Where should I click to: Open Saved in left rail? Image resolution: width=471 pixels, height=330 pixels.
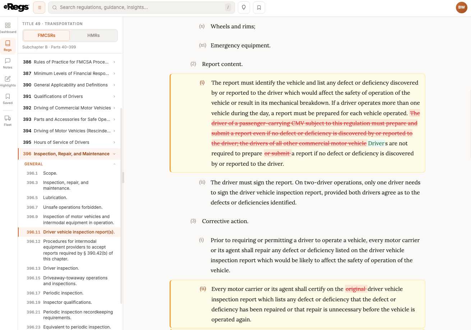(8, 99)
